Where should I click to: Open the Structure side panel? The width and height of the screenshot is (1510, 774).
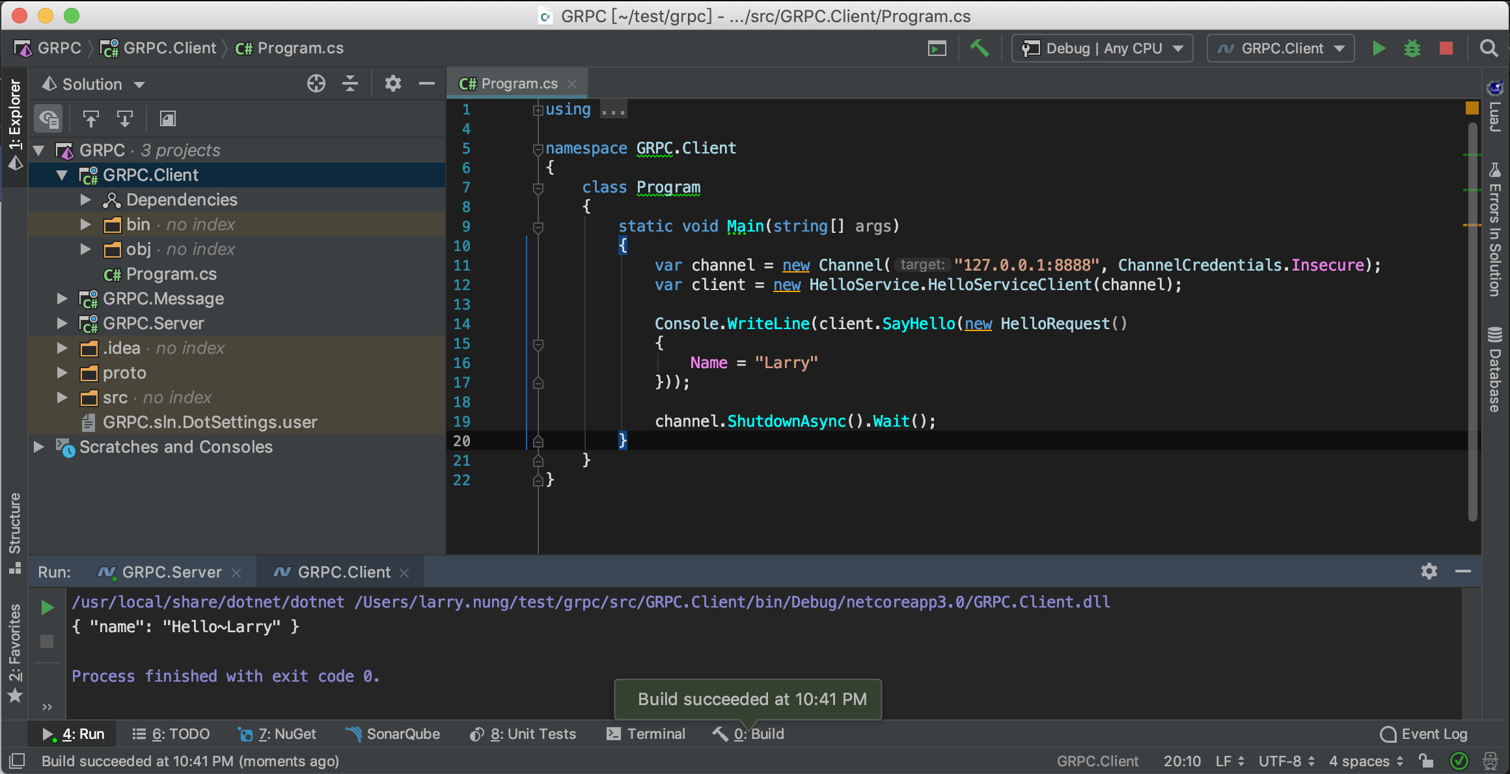click(14, 533)
